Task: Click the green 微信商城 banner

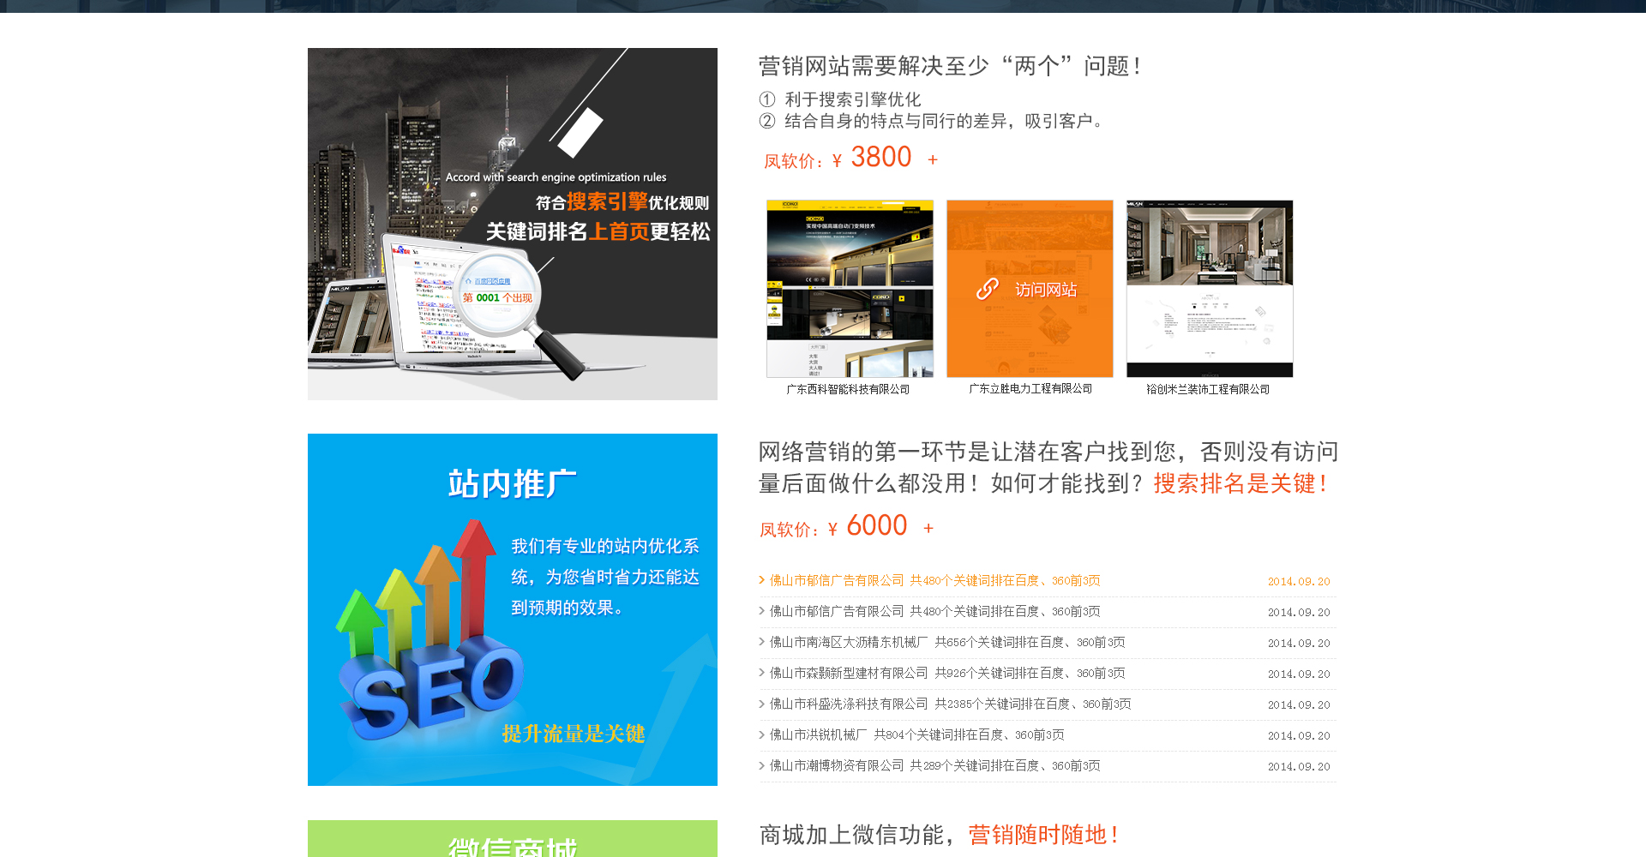Action: 512,840
